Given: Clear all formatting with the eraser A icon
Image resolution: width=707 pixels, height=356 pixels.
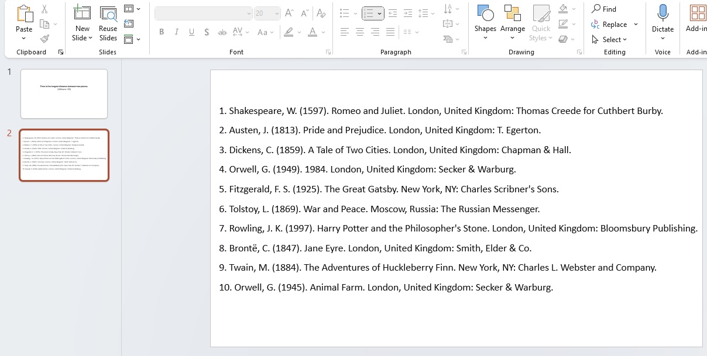Looking at the screenshot, I should (x=321, y=13).
